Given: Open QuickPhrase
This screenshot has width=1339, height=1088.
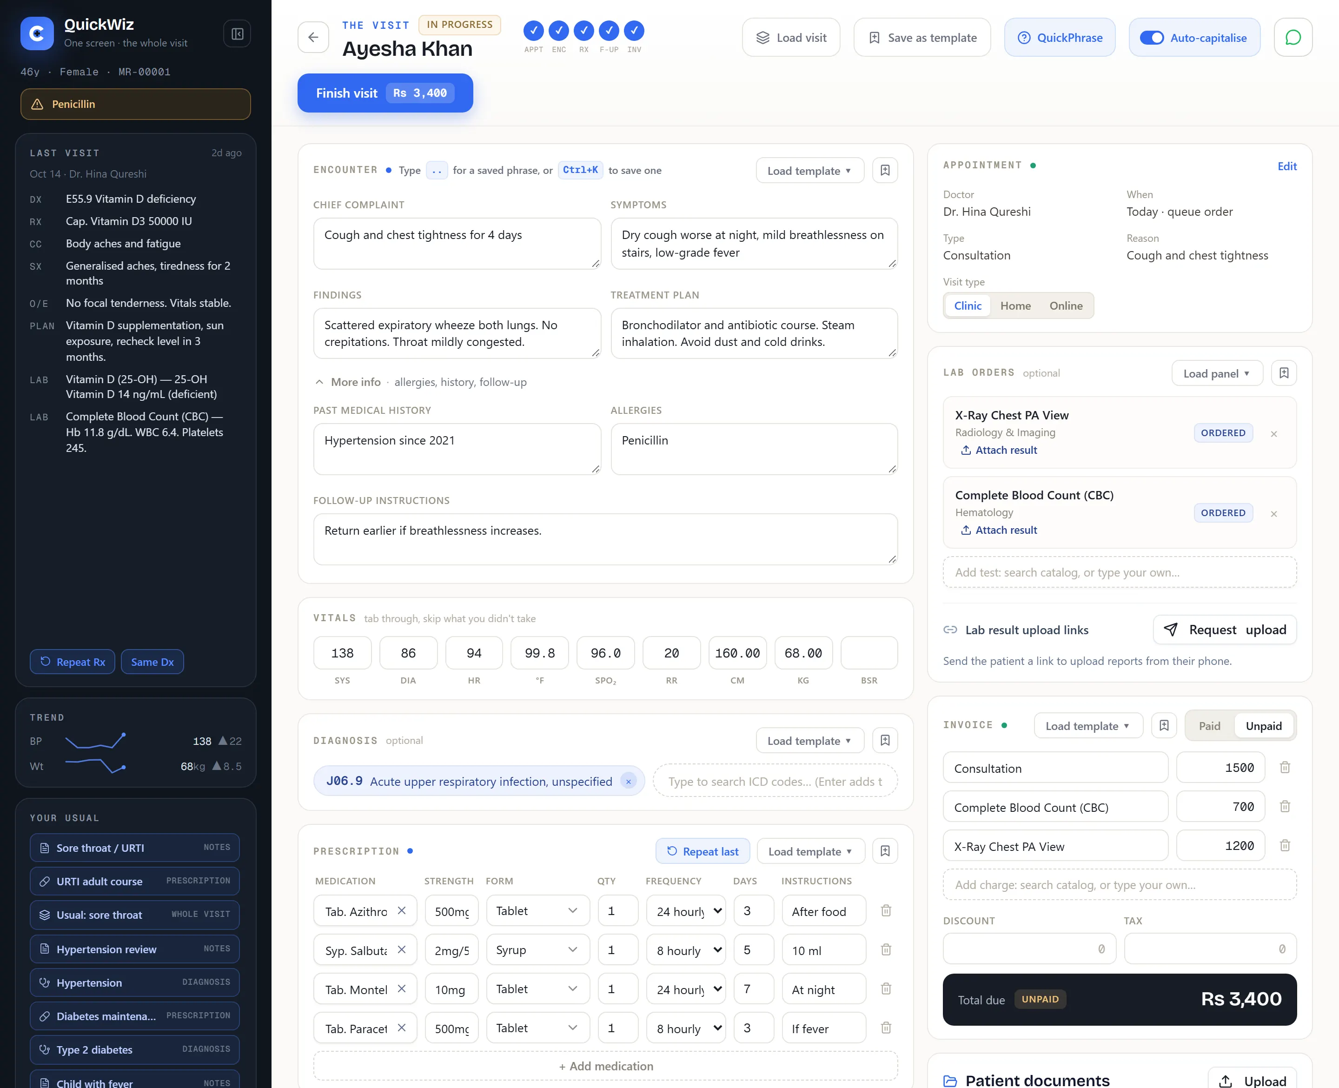Looking at the screenshot, I should (x=1060, y=38).
